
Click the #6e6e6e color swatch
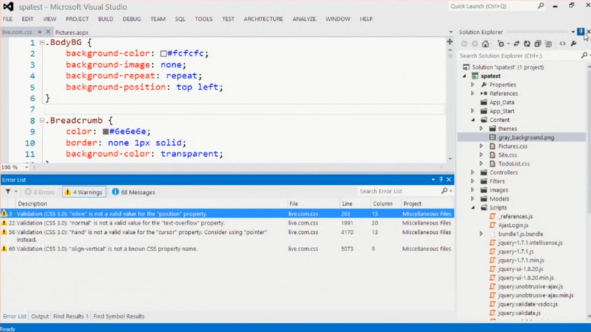pyautogui.click(x=106, y=131)
